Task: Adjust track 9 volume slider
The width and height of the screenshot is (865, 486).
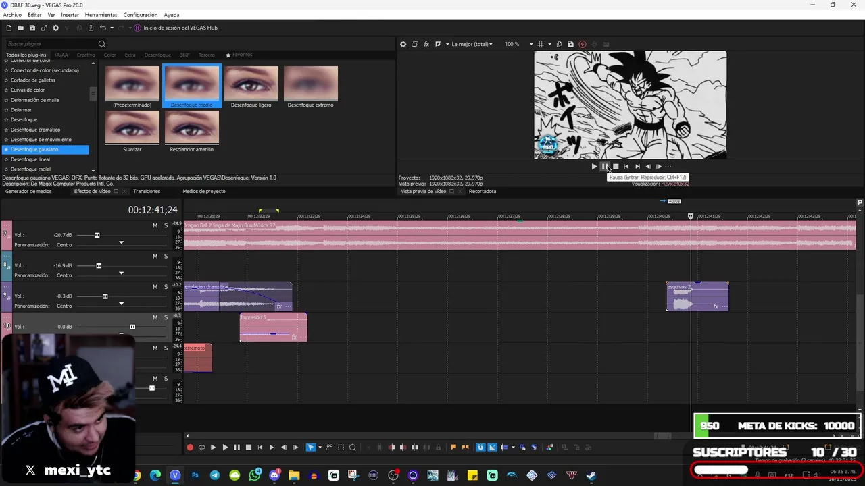Action: pos(105,296)
